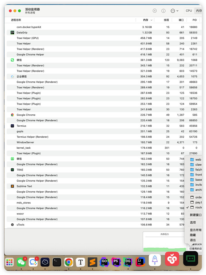Switch to the 内存 tab
Image resolution: width=206 pixels, height=275 pixels.
pyautogui.click(x=199, y=11)
